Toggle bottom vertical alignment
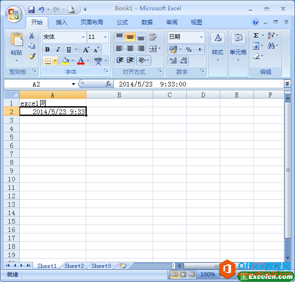 point(140,37)
